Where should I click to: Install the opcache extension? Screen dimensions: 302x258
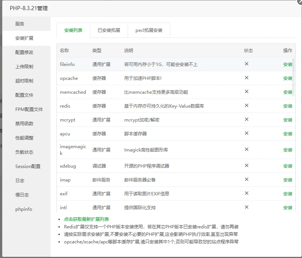(287, 78)
